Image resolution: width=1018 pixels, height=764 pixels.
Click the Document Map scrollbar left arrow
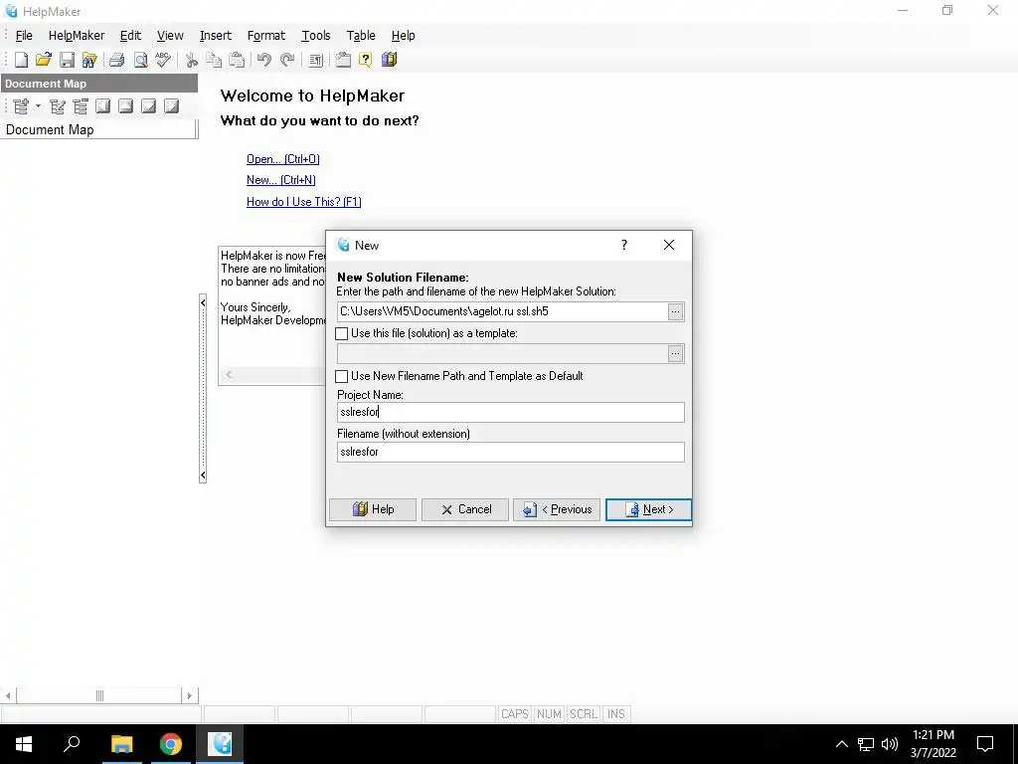click(x=8, y=695)
